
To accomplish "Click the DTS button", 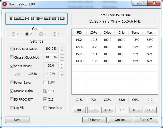I will (x=136, y=110).
